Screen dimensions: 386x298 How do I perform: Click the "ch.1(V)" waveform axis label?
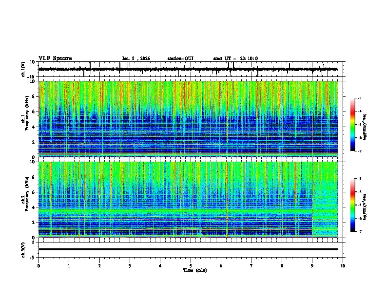coord(23,69)
